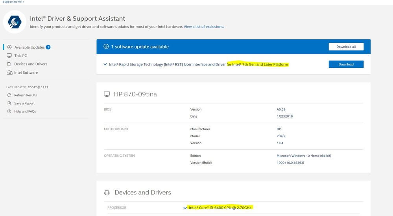
Task: Click the Save a Report document icon
Action: pos(9,103)
